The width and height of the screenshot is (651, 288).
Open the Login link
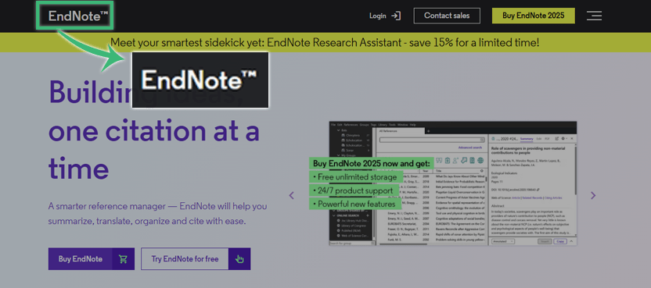click(378, 16)
